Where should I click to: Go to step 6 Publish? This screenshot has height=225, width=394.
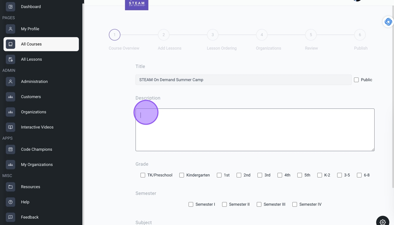coord(360,35)
